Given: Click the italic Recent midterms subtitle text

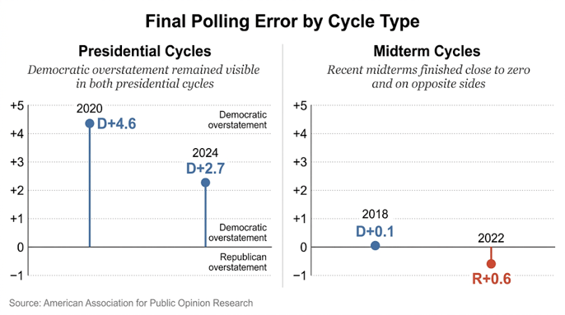Looking at the screenshot, I should coord(428,76).
